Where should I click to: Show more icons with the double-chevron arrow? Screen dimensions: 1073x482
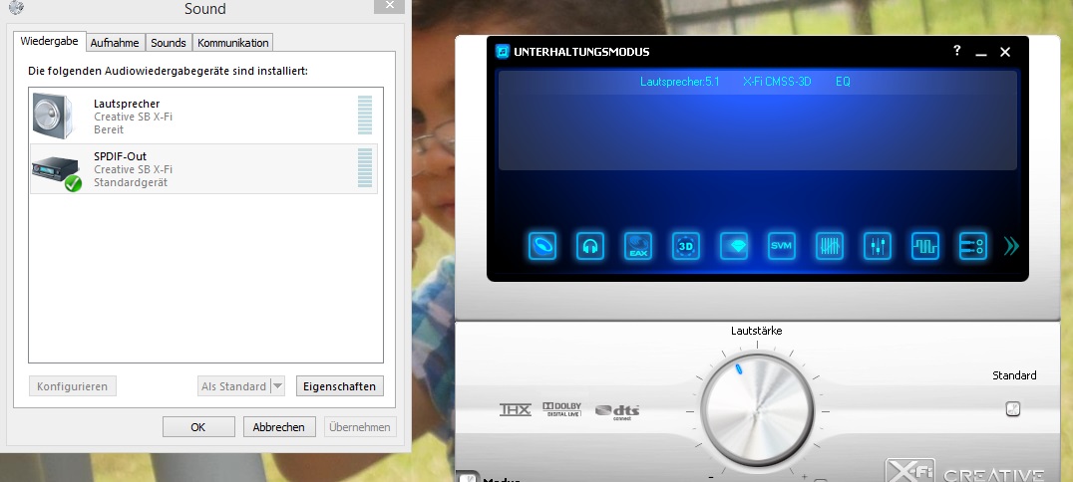point(1011,246)
